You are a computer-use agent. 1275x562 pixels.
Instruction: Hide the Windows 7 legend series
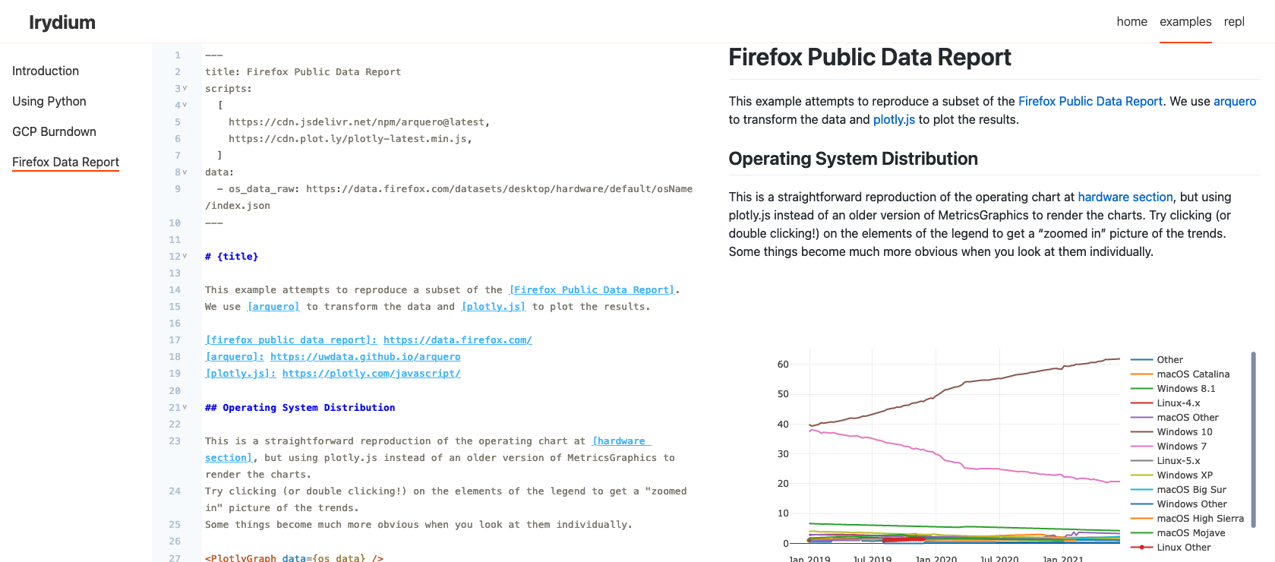1181,447
